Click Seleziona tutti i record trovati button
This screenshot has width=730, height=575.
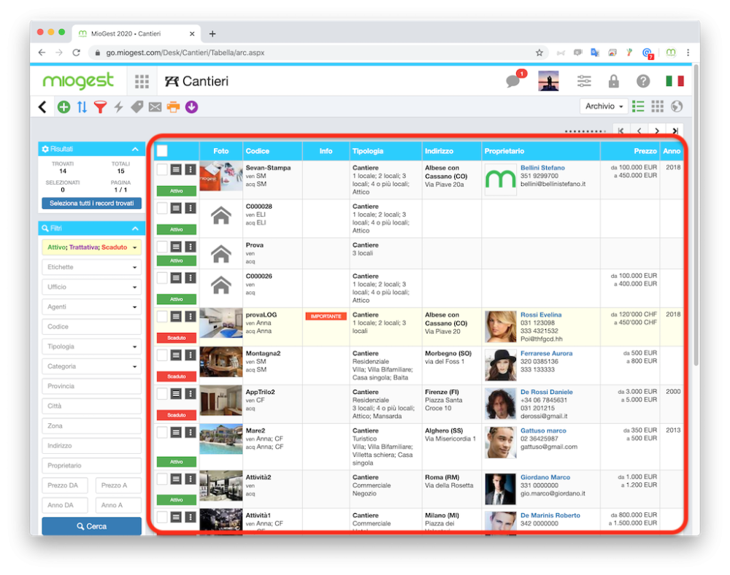(x=92, y=204)
